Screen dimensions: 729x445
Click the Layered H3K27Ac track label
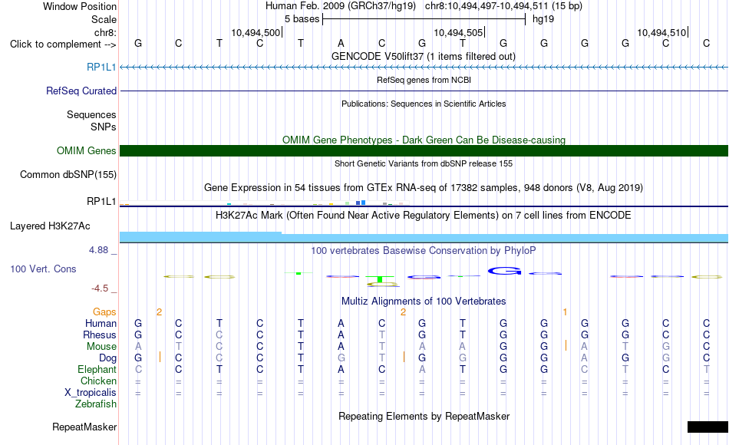[50, 226]
